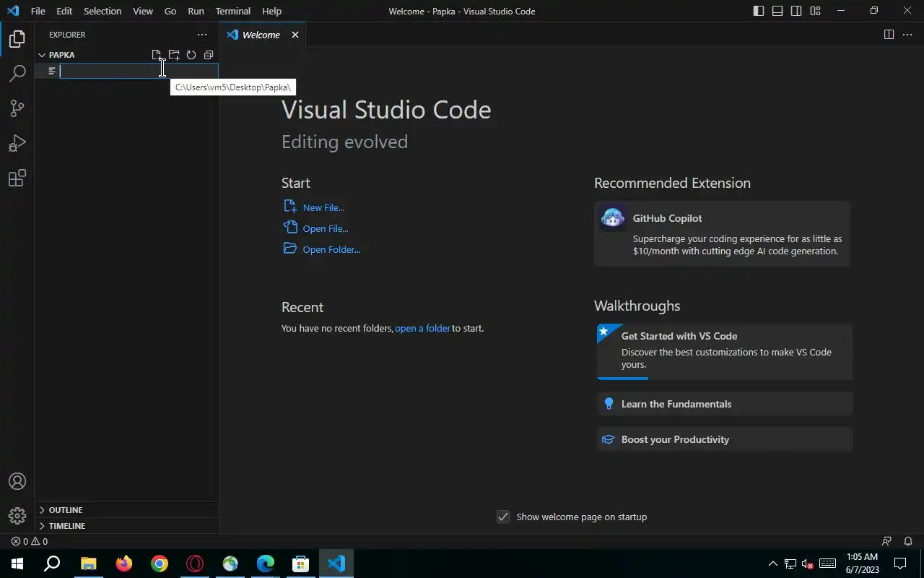Open the View menu
924x578 pixels.
(x=143, y=11)
